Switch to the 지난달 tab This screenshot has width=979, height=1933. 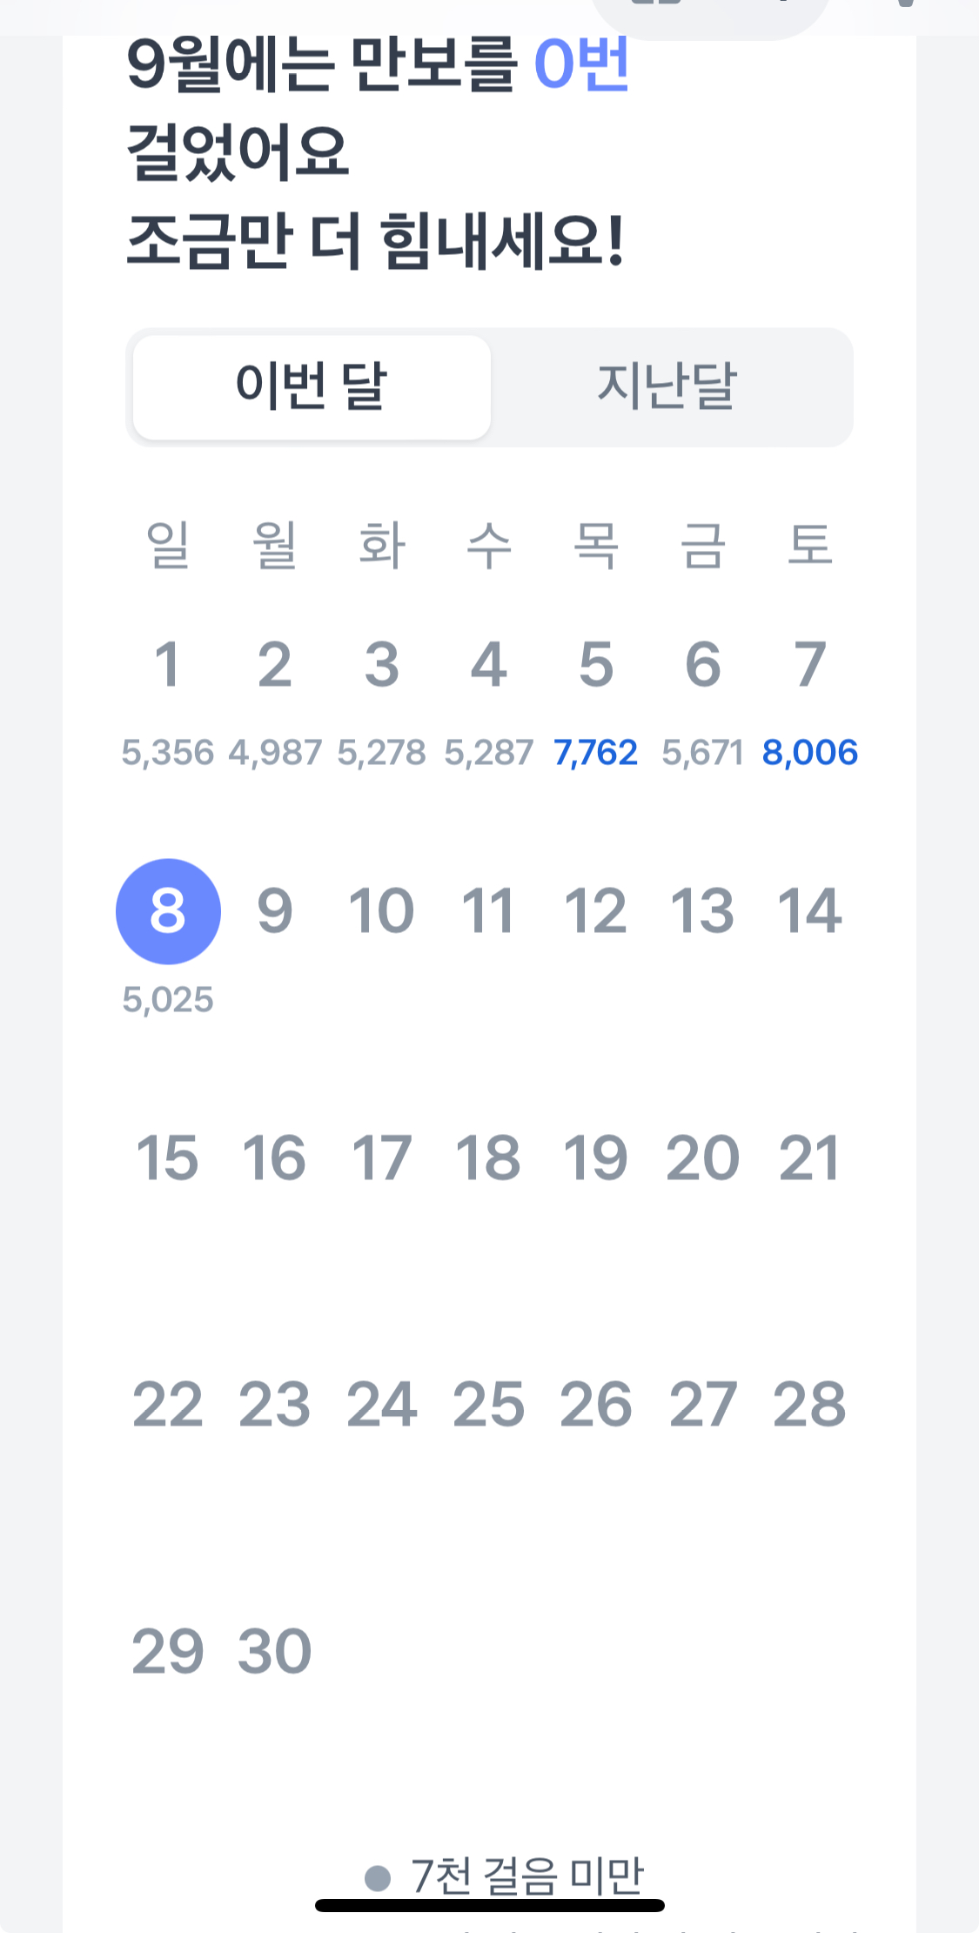point(667,387)
